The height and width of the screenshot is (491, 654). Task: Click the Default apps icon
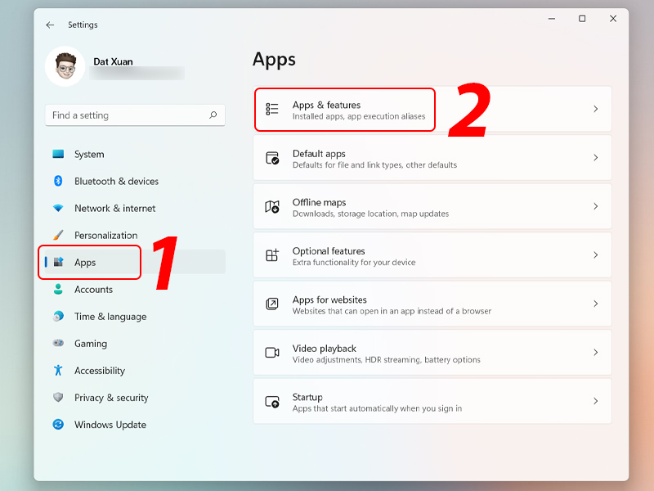272,158
